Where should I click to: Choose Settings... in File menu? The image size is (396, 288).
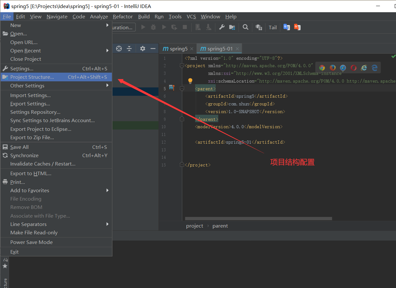[56, 68]
